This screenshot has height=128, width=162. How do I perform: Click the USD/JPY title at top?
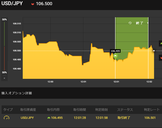point(12,3)
